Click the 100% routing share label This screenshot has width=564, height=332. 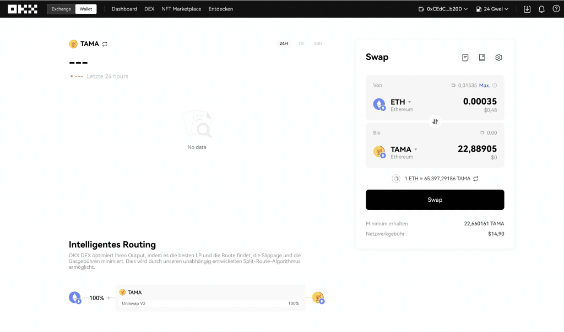point(96,298)
